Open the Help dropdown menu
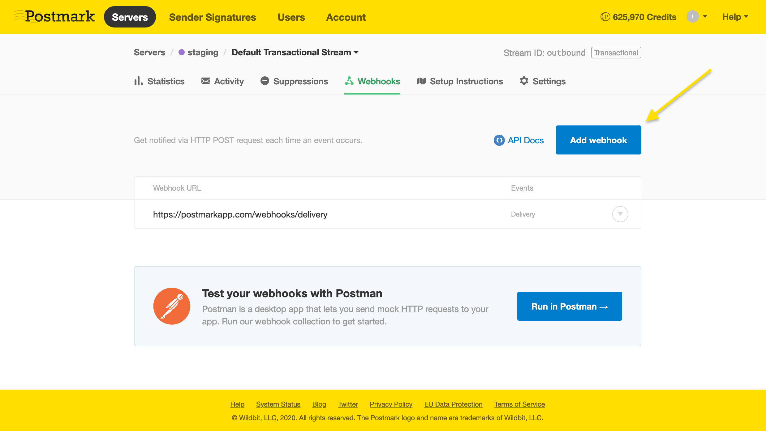Screen dimensions: 766x431 coord(735,17)
